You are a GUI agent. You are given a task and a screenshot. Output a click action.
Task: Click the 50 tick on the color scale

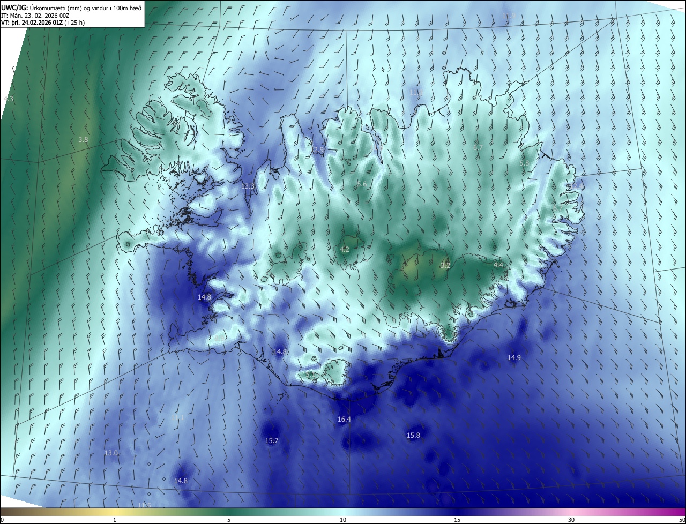(682, 520)
